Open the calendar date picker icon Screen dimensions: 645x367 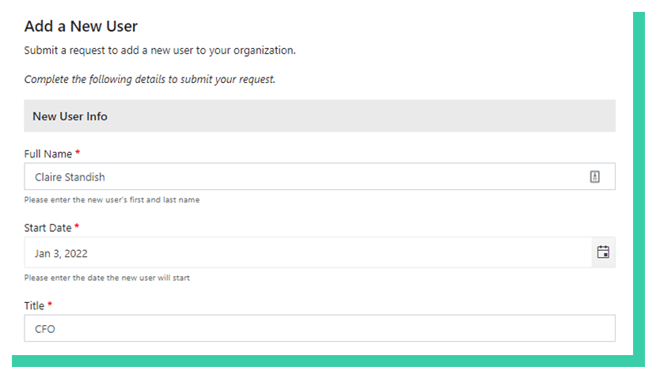tap(603, 252)
